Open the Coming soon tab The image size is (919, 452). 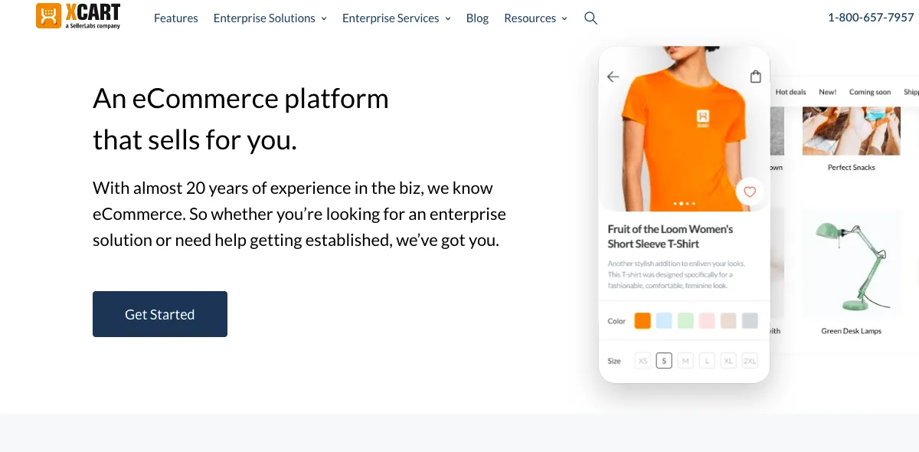pyautogui.click(x=870, y=92)
